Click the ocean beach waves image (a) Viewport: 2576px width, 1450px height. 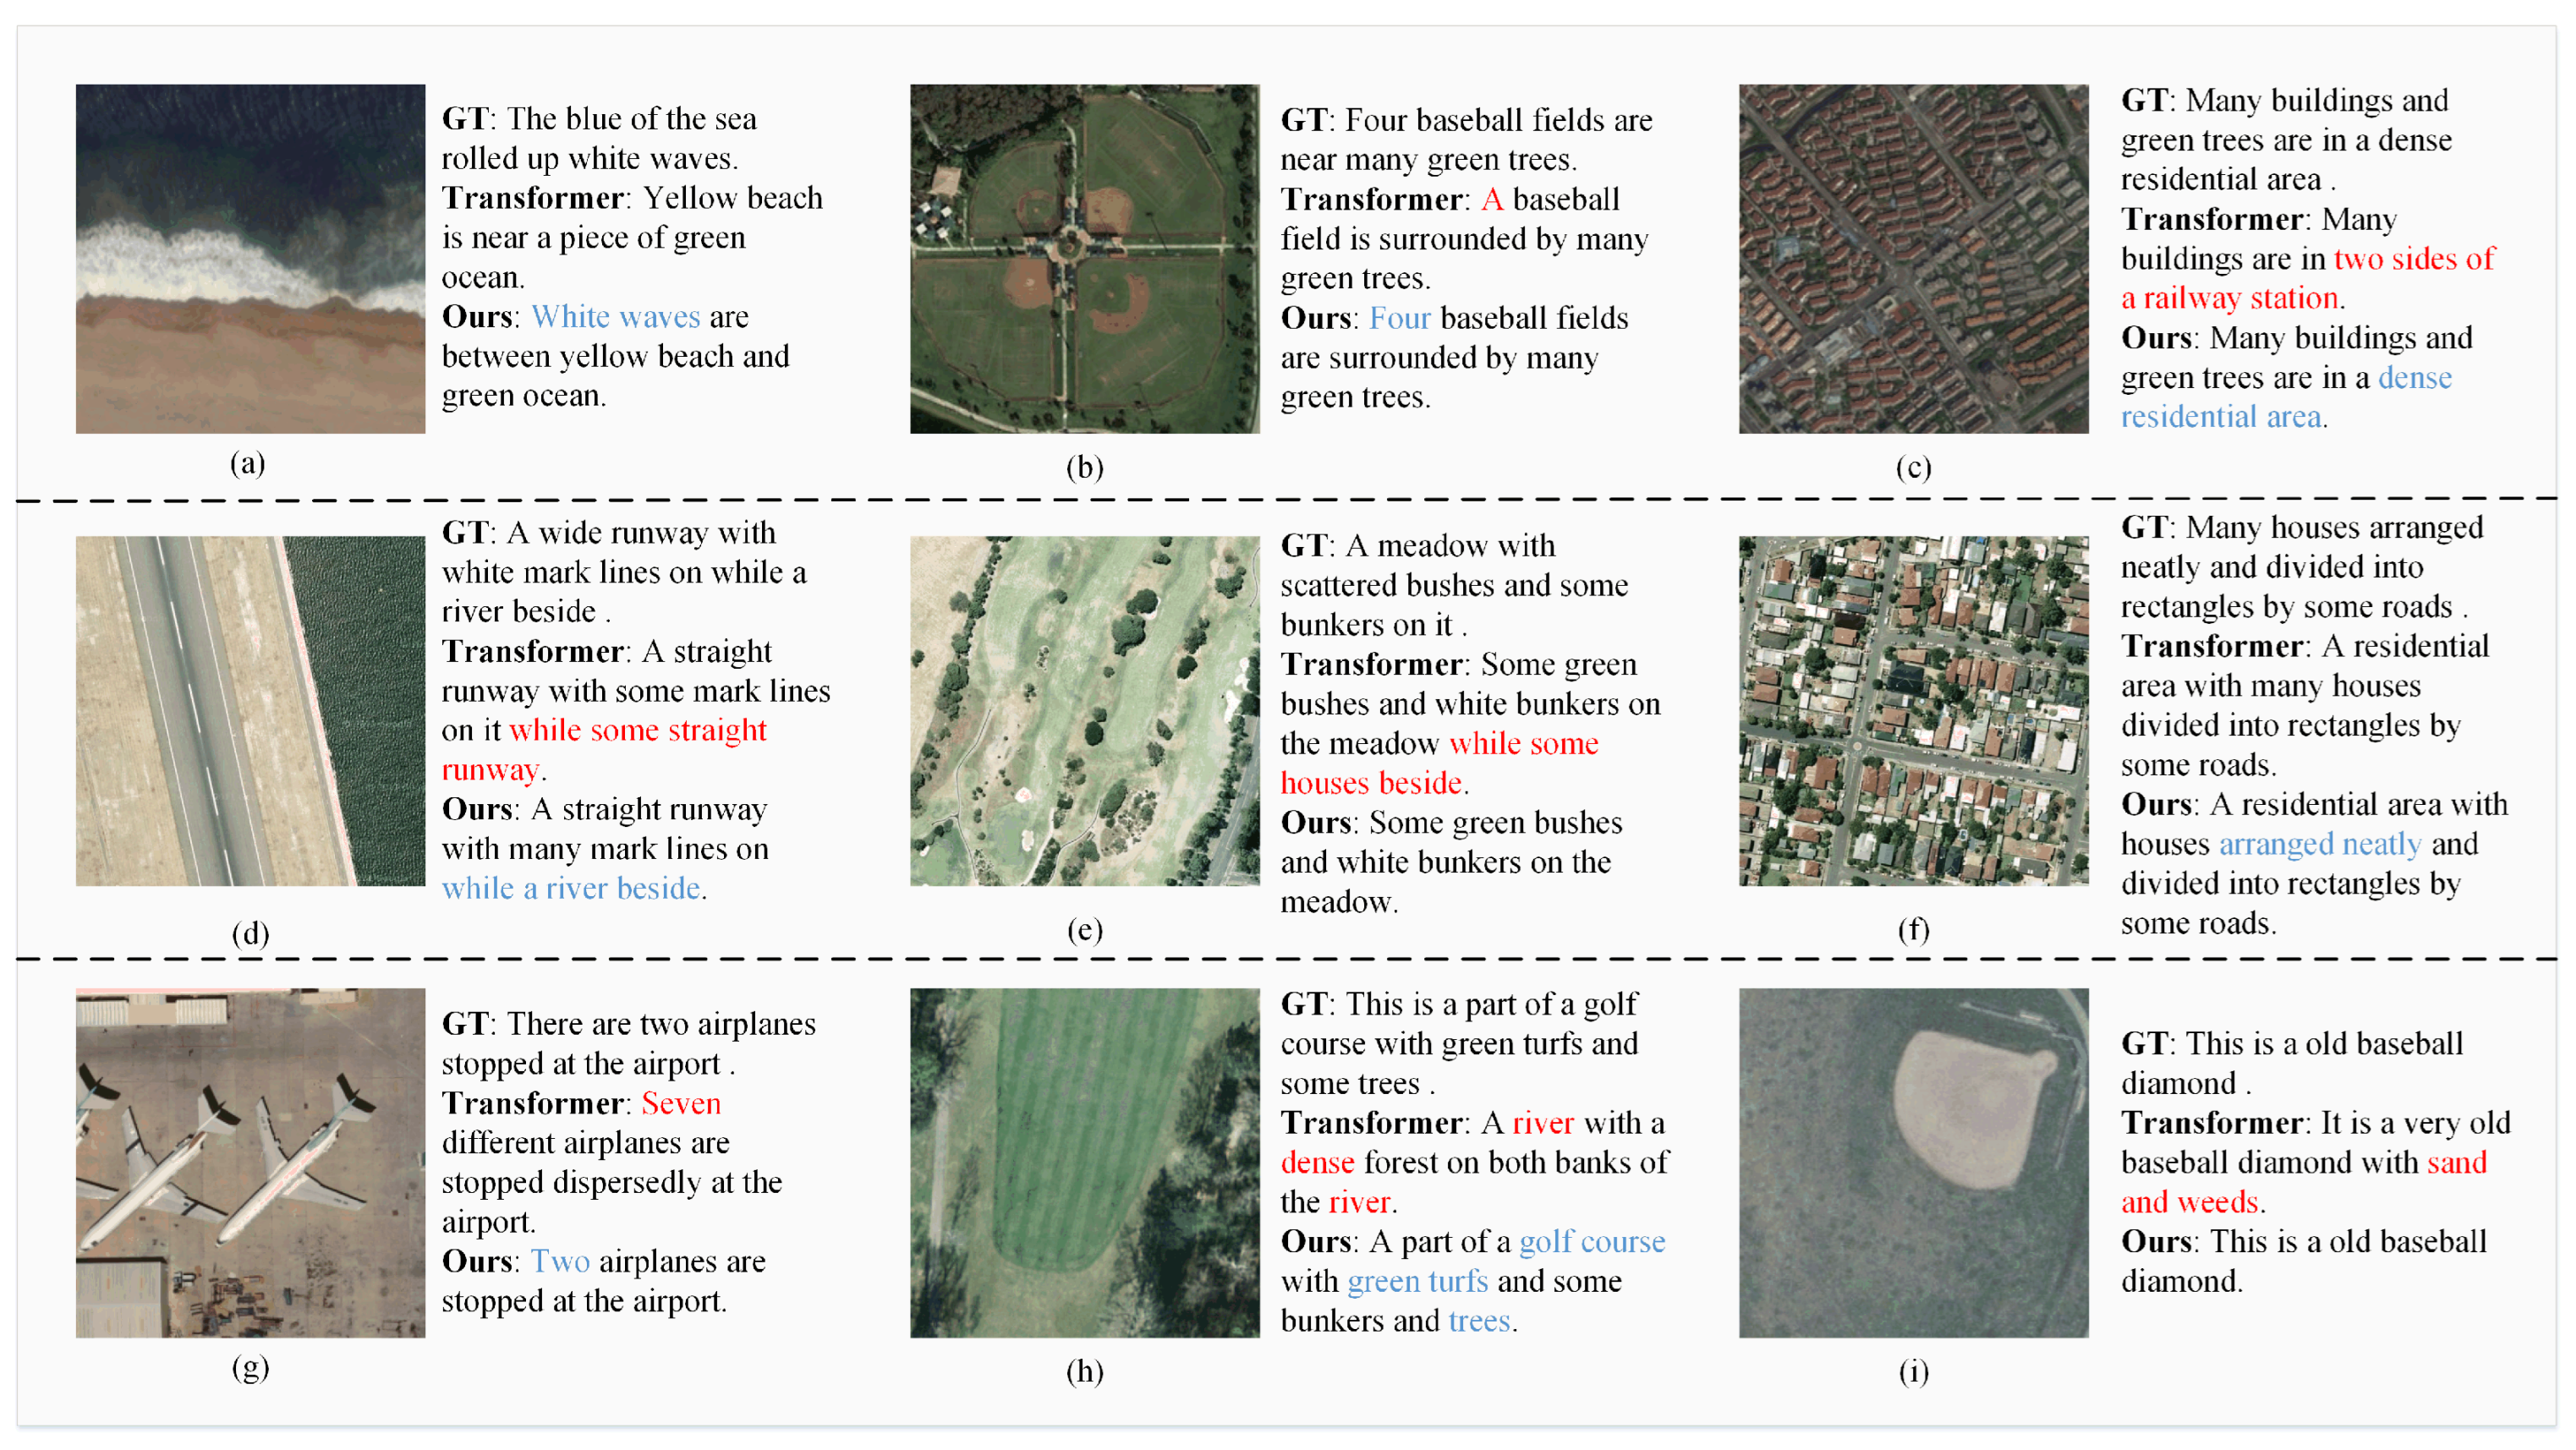click(x=250, y=258)
